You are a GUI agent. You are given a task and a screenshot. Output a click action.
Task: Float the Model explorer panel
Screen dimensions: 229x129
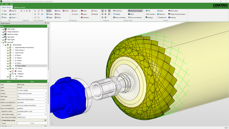click(x=45, y=23)
